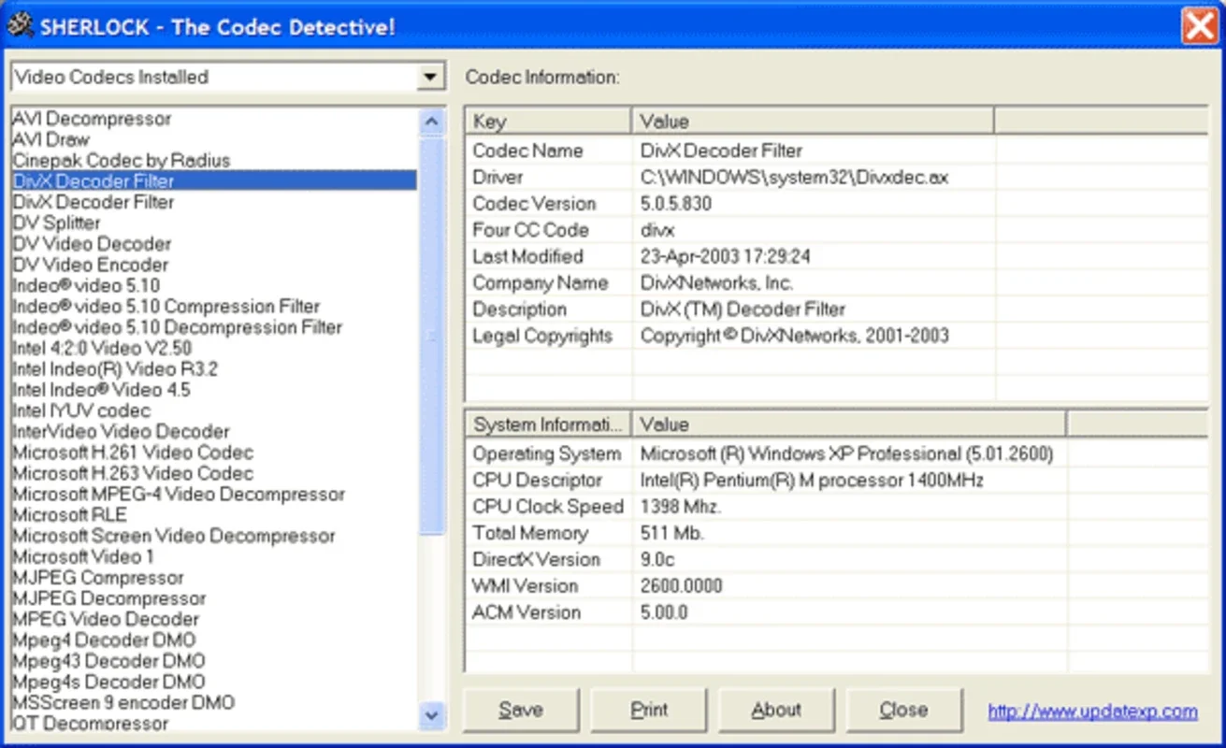Select the highlighted DivX Decoder Filter entry

(214, 181)
